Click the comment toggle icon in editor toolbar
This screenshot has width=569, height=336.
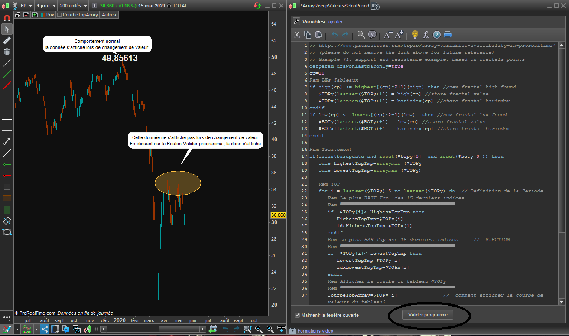pos(372,35)
